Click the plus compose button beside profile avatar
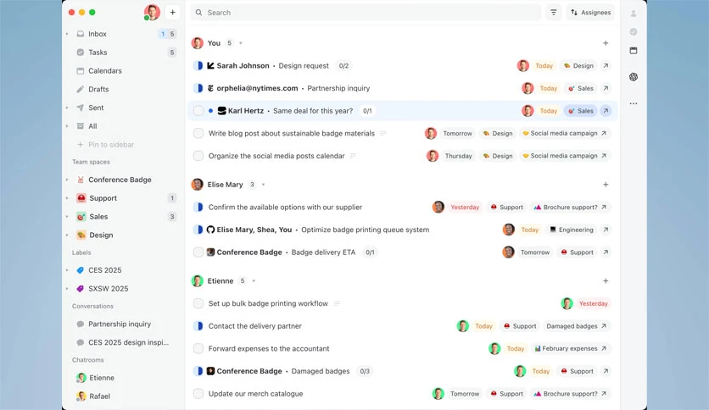The width and height of the screenshot is (709, 410). [172, 13]
